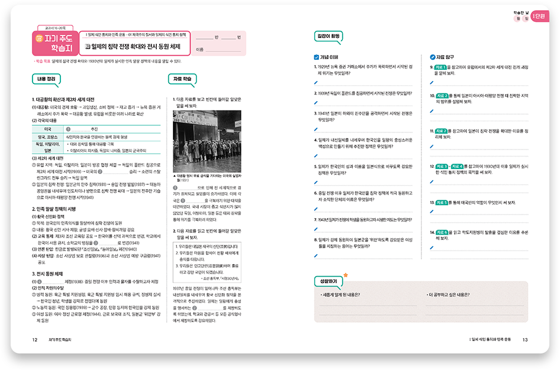Select the 길잡이 활동 section label
This screenshot has height=370, width=560.
329,37
